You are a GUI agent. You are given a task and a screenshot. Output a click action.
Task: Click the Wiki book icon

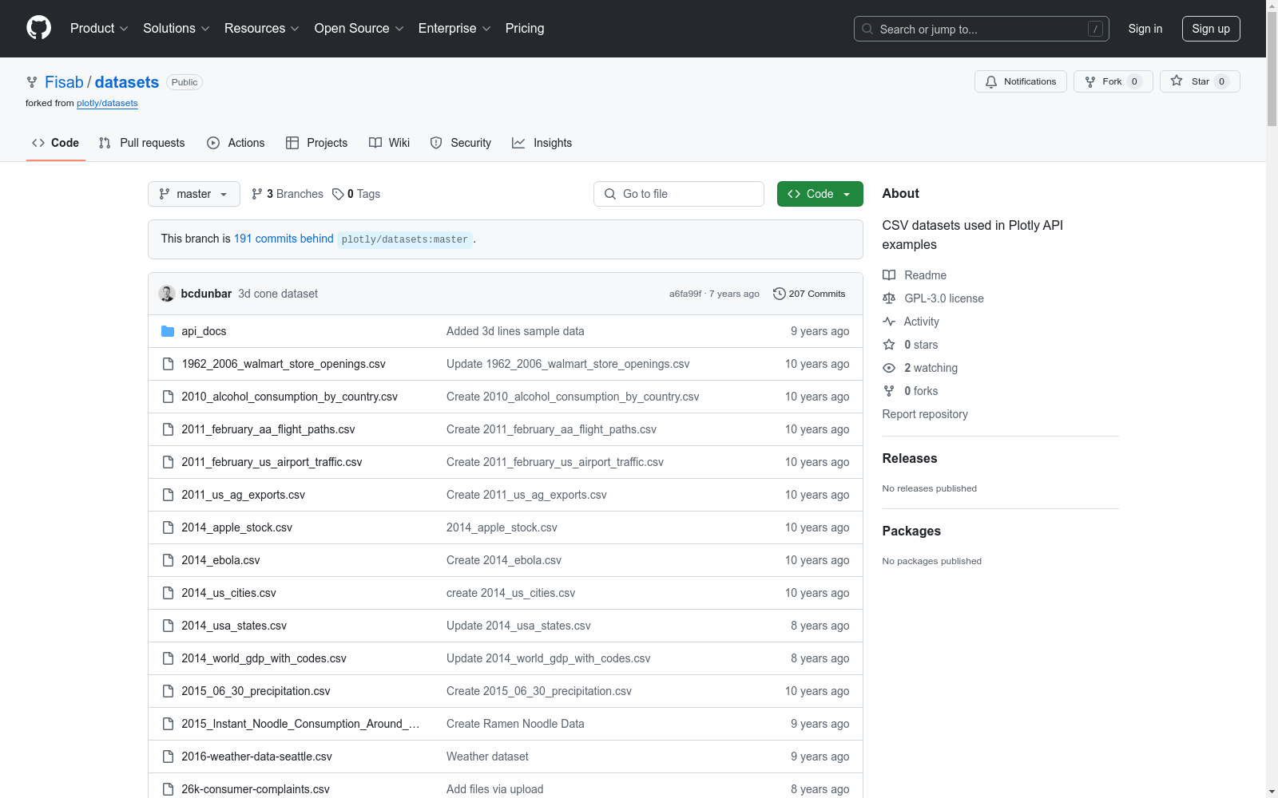point(375,143)
